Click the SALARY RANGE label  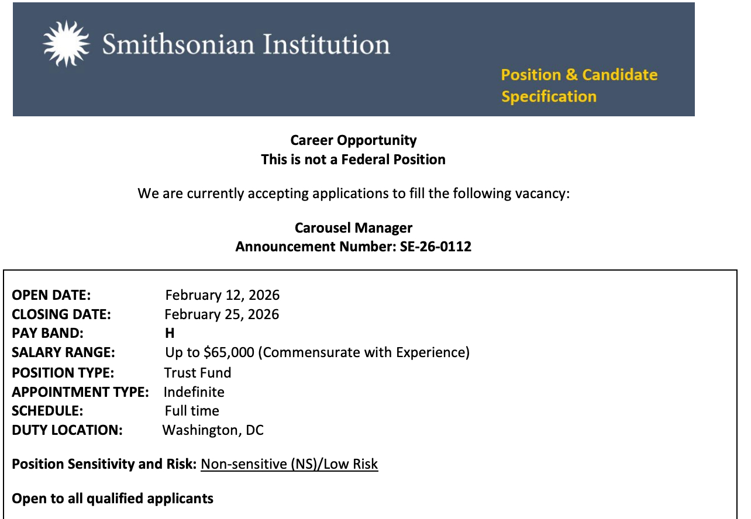coord(63,352)
